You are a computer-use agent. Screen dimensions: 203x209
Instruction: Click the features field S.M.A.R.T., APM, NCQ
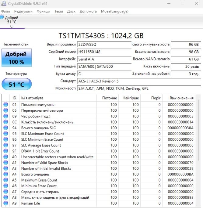(x=139, y=88)
